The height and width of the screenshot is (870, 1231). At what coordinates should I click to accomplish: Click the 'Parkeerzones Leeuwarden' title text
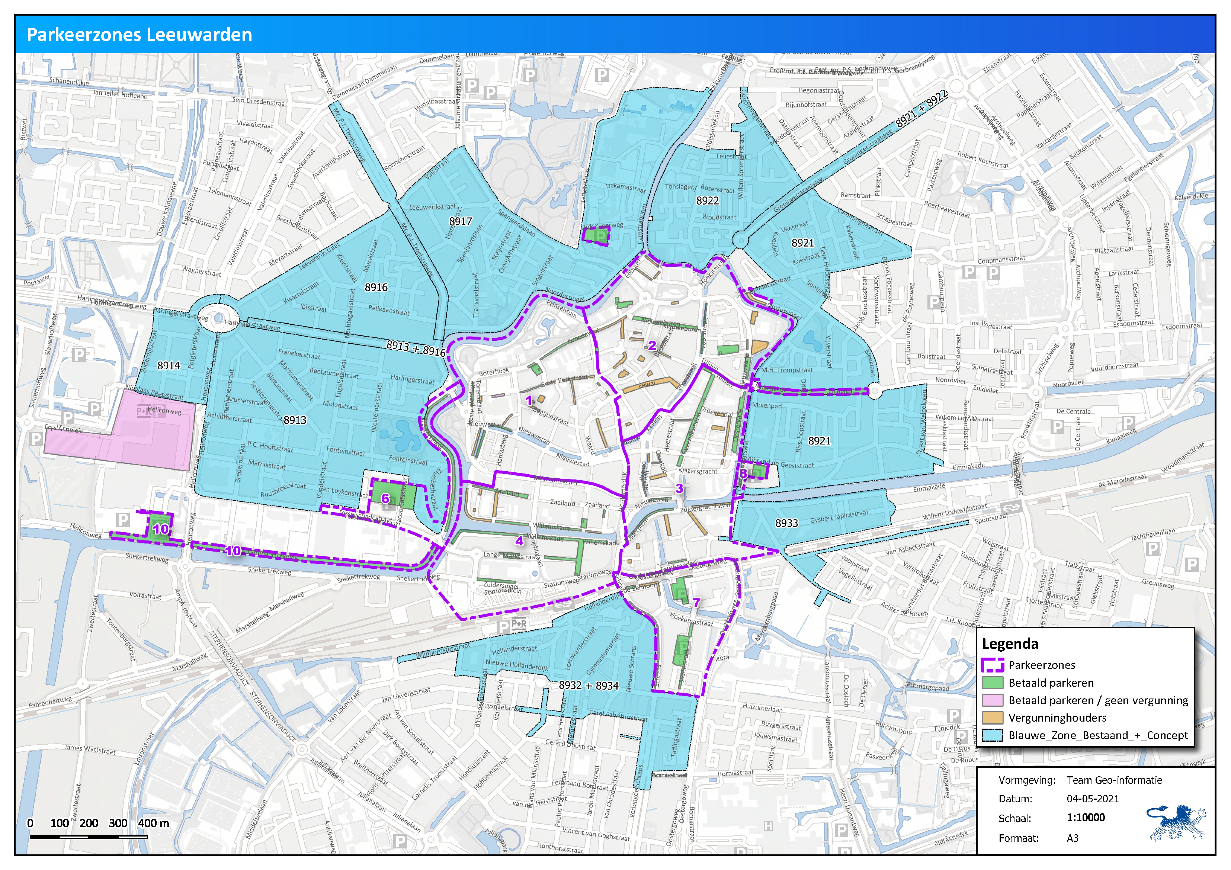tap(140, 34)
